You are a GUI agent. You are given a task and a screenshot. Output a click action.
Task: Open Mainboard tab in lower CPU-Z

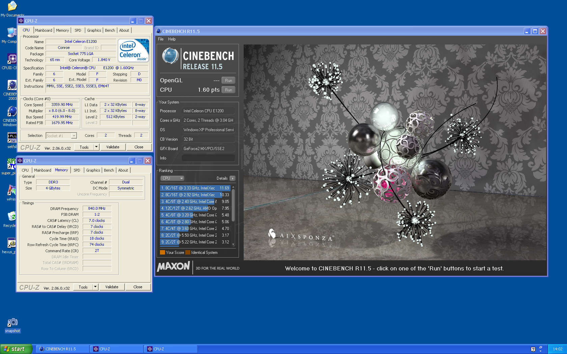coord(43,170)
